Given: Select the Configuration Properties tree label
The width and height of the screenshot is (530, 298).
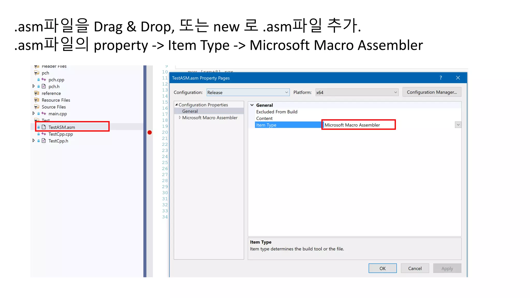Looking at the screenshot, I should point(203,105).
